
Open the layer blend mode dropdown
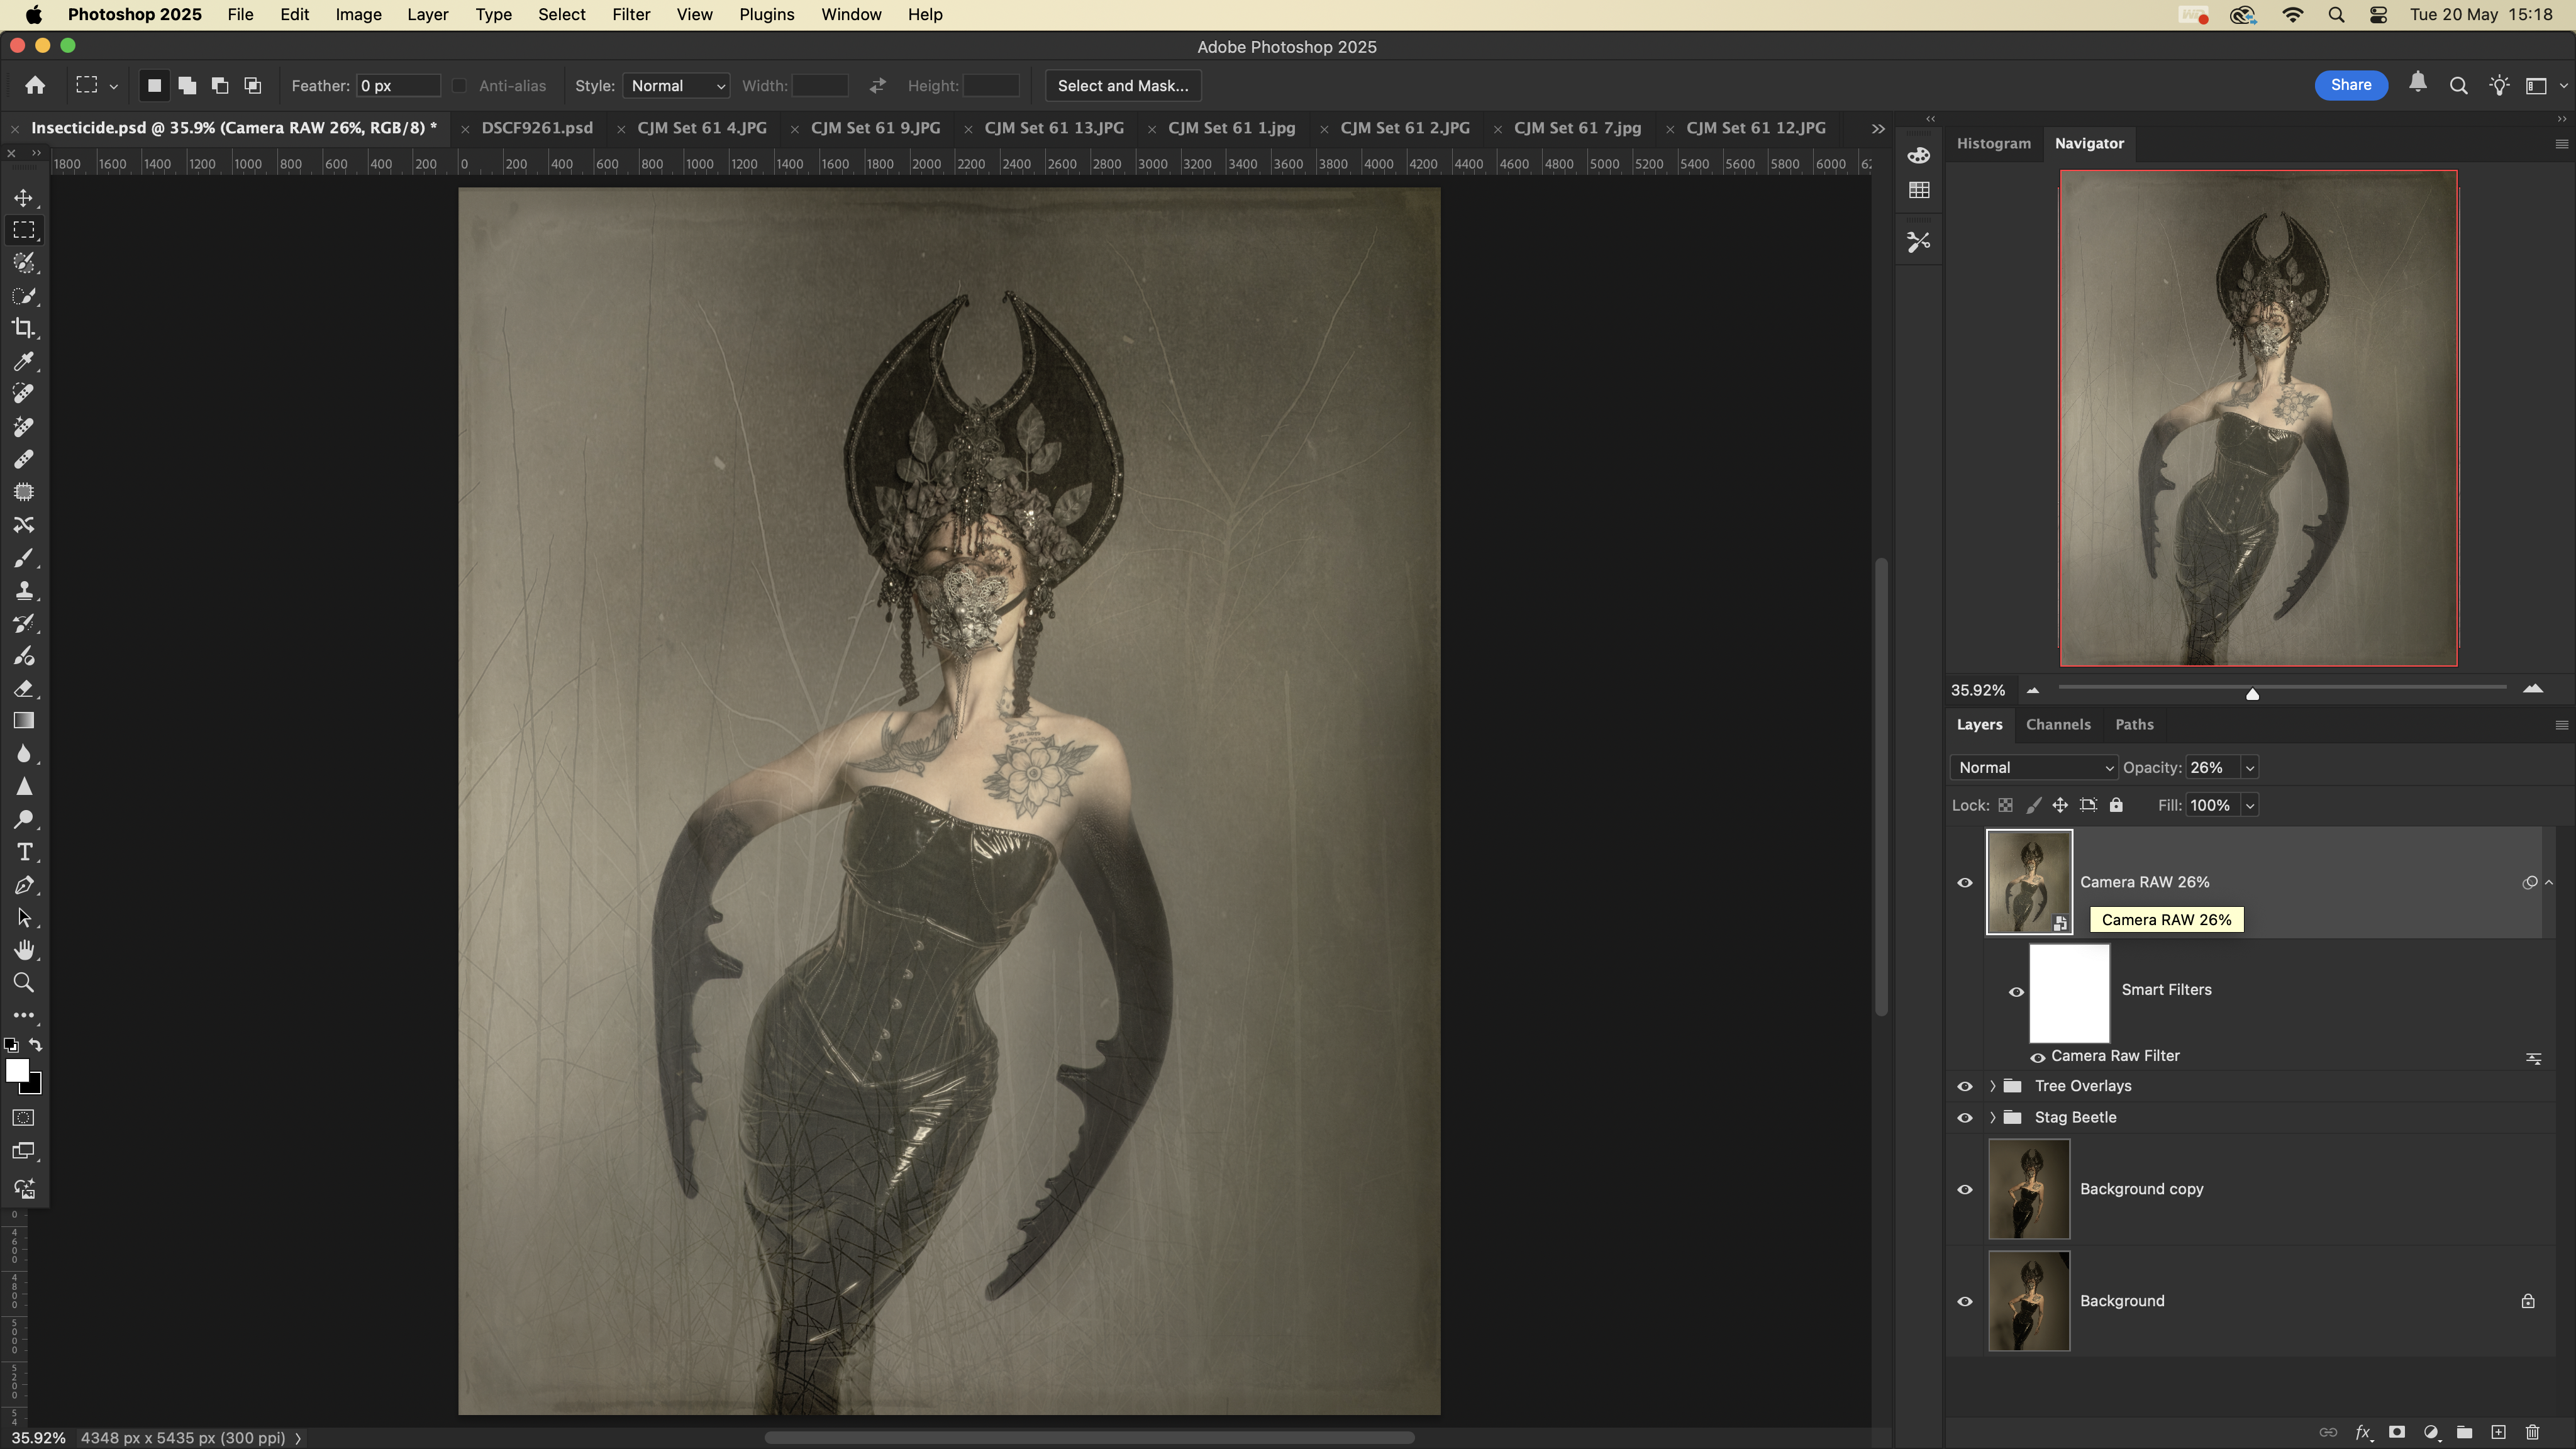(x=2034, y=767)
